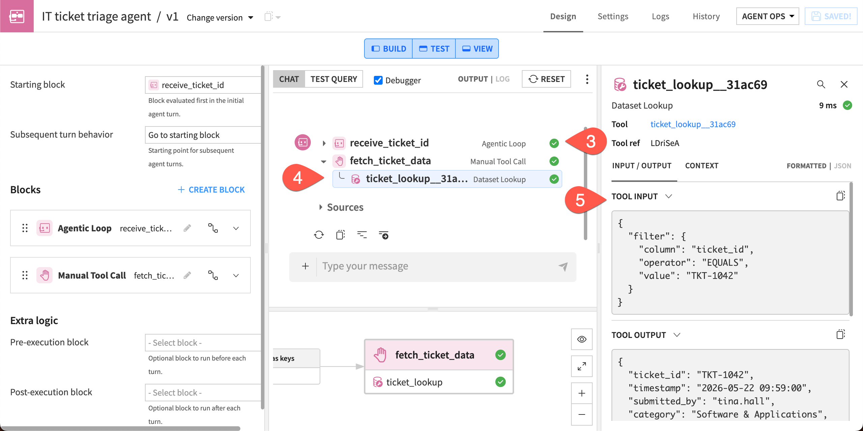Open the Settings tab
Screen dimensions: 863x431
pos(613,16)
